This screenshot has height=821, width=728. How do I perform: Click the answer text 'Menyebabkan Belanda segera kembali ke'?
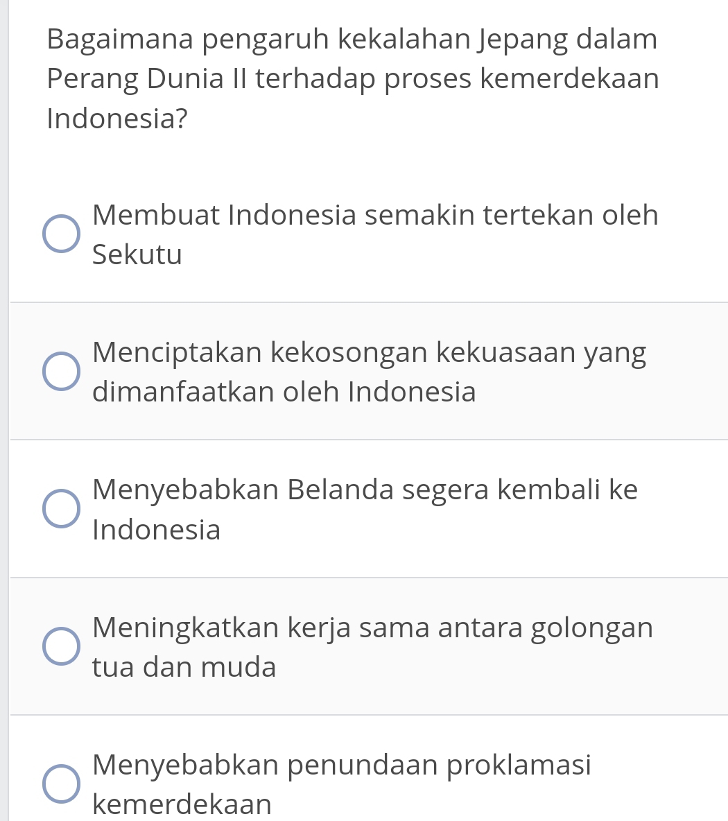pyautogui.click(x=365, y=490)
